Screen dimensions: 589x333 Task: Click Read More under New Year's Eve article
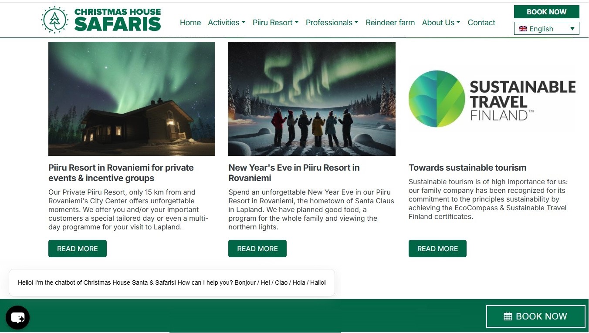(x=257, y=249)
